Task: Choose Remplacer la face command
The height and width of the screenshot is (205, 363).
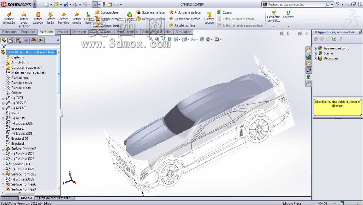Action: tap(151, 19)
